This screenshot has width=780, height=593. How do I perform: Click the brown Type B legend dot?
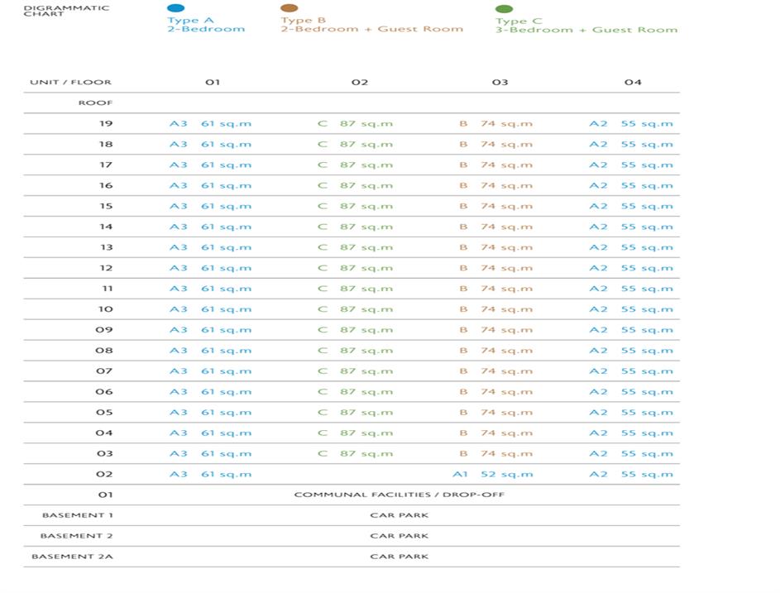coord(290,8)
